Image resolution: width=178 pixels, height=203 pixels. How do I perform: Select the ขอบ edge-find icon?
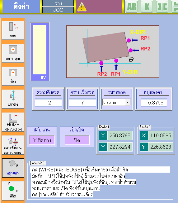click(x=13, y=30)
